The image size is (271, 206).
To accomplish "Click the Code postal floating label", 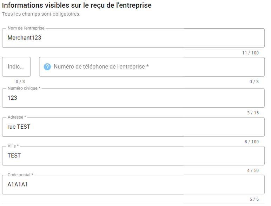I will click(x=20, y=175).
